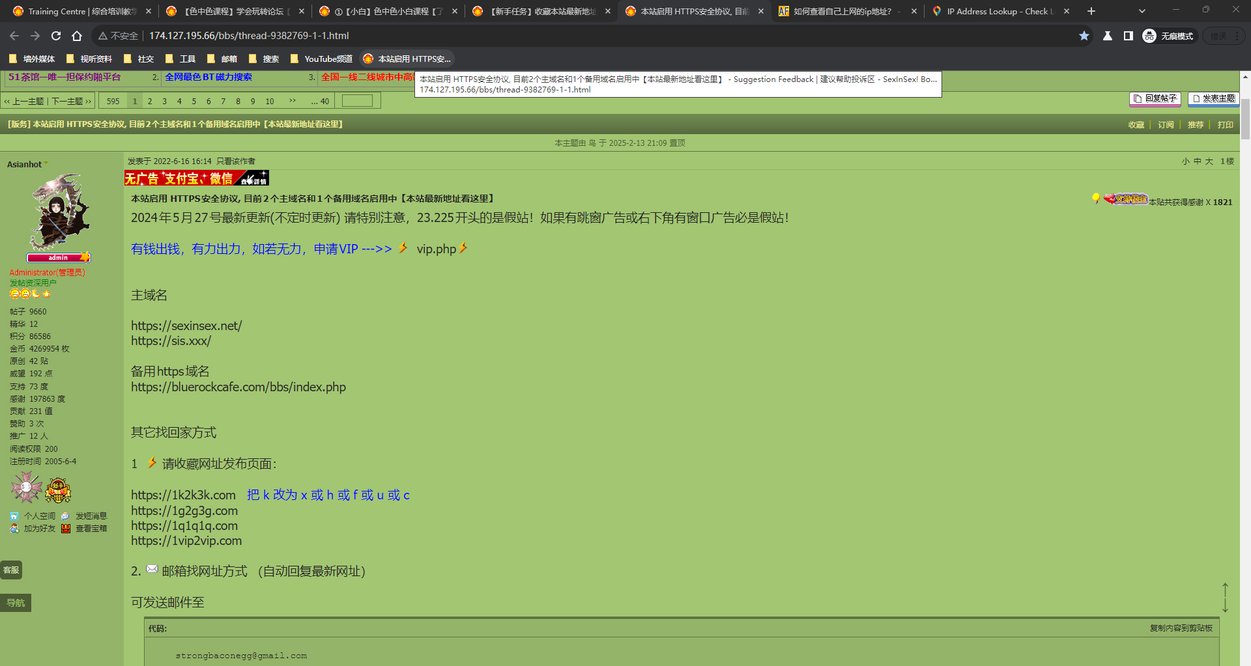Viewport: 1251px width, 666px height.
Task: Expand the Asianhot username dropdown arrow
Action: point(46,163)
